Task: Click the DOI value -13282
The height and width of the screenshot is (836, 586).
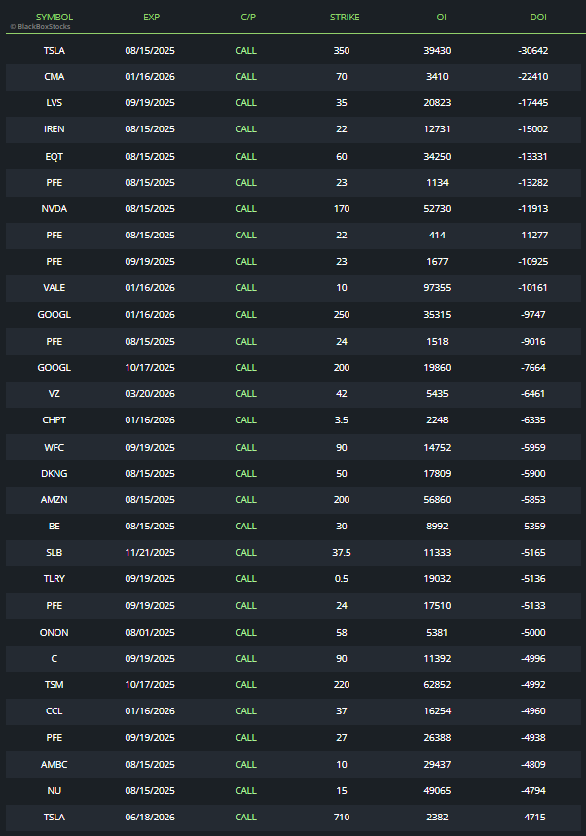Action: coord(533,182)
